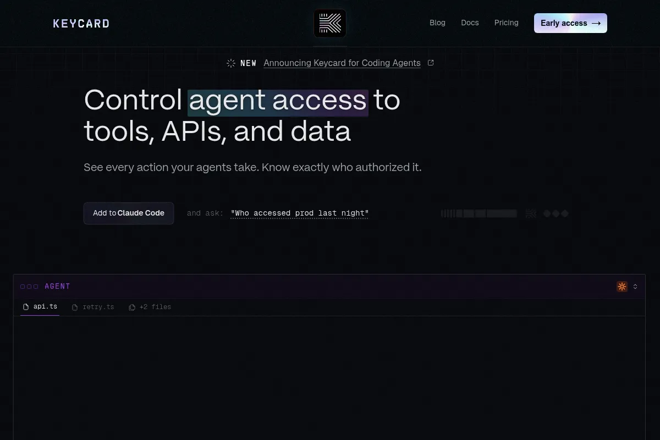This screenshot has height=440, width=660.
Task: Open the Announcing Keycard for Coding Agents link
Action: (342, 63)
